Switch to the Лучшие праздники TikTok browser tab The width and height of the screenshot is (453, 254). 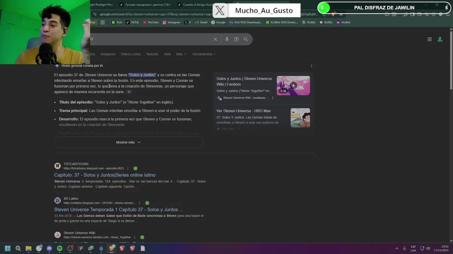[x=145, y=5]
